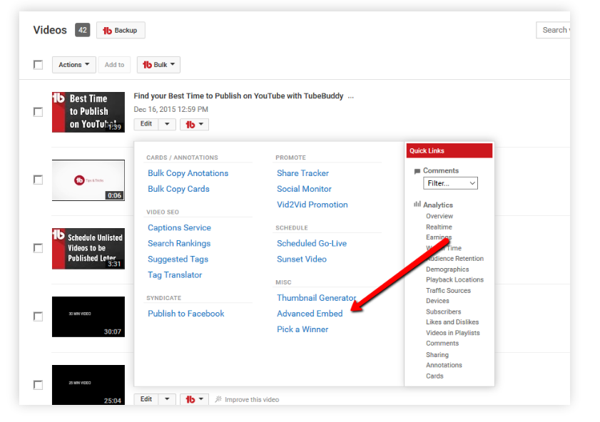Viewport: 600px width, 422px height.
Task: Click the TubeBuddy icon on the Backup button
Action: (107, 30)
